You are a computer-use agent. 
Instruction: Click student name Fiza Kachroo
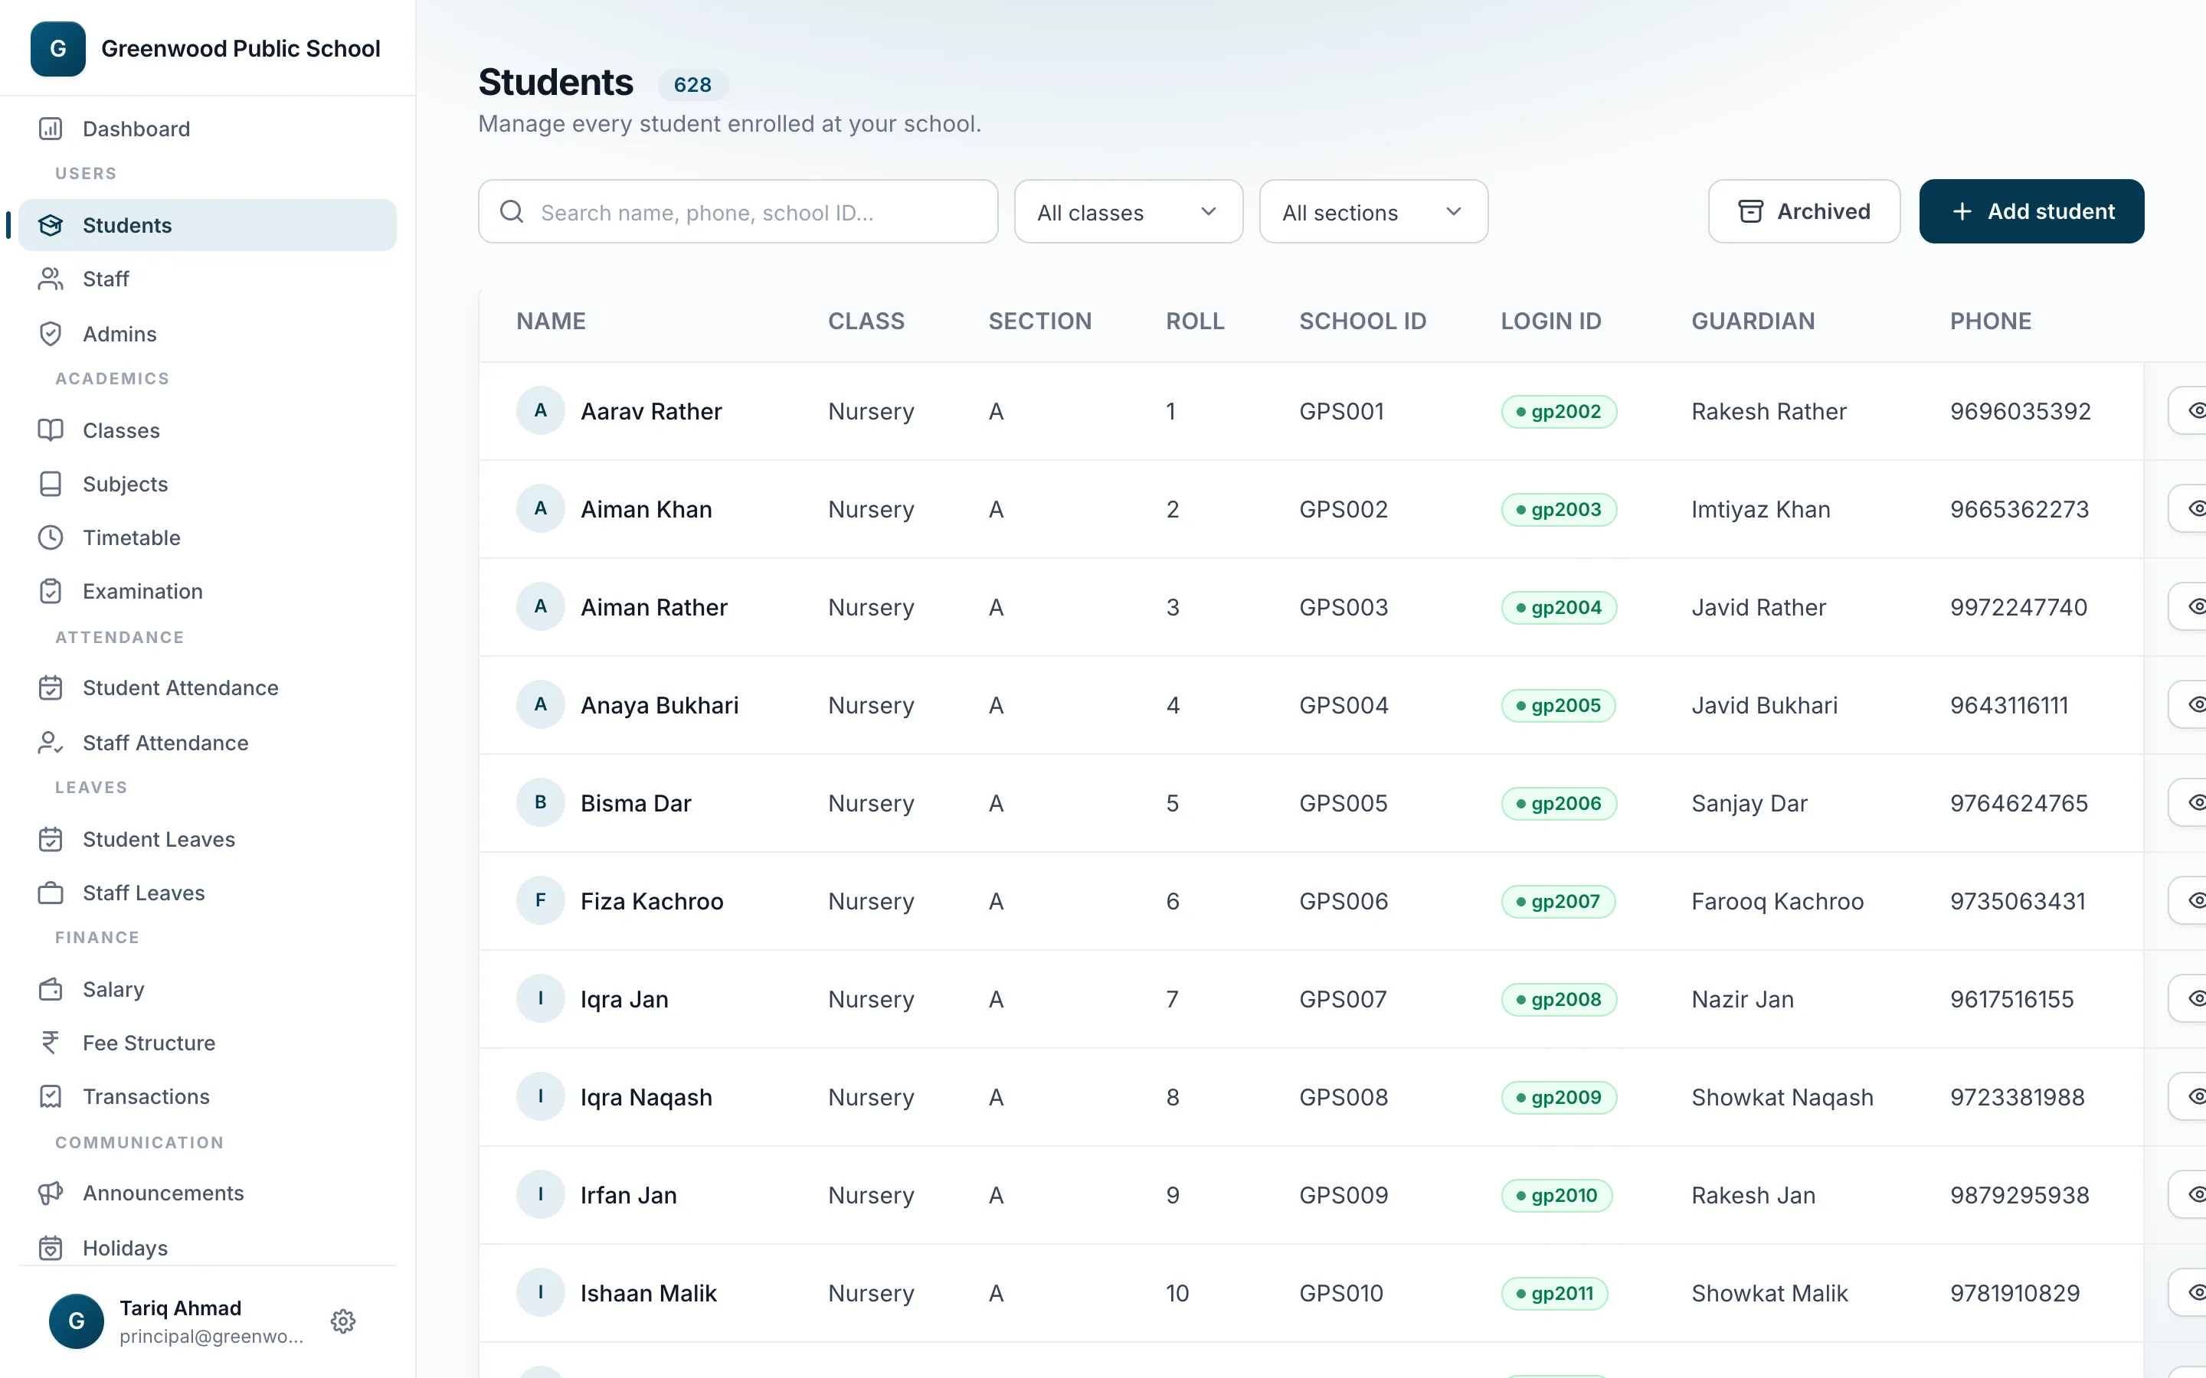[x=652, y=901]
